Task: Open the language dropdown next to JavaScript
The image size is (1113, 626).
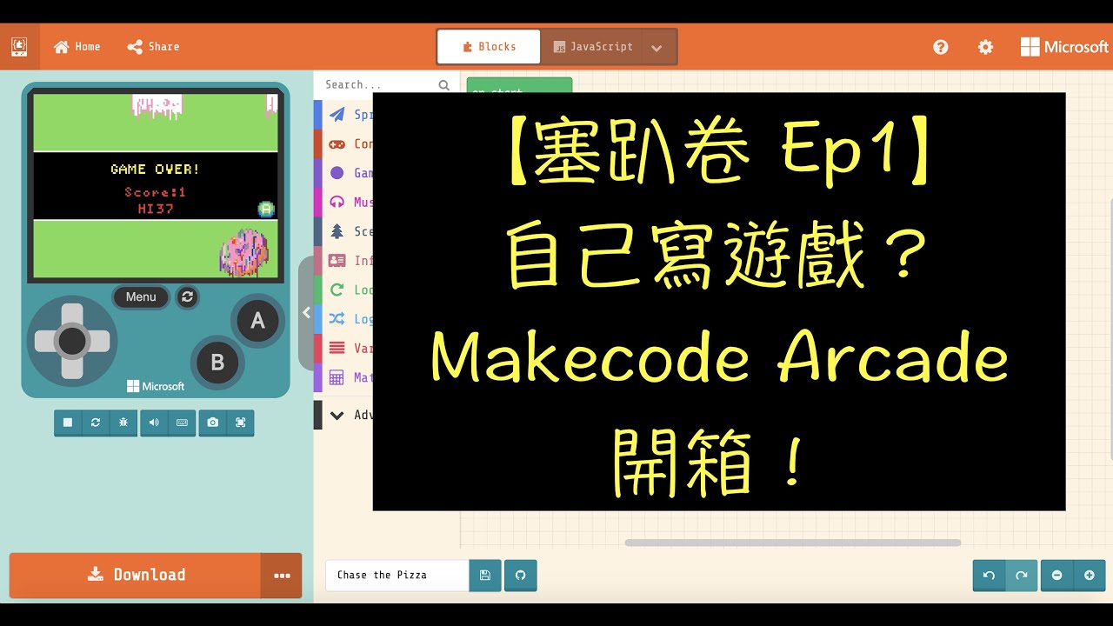Action: click(x=657, y=48)
